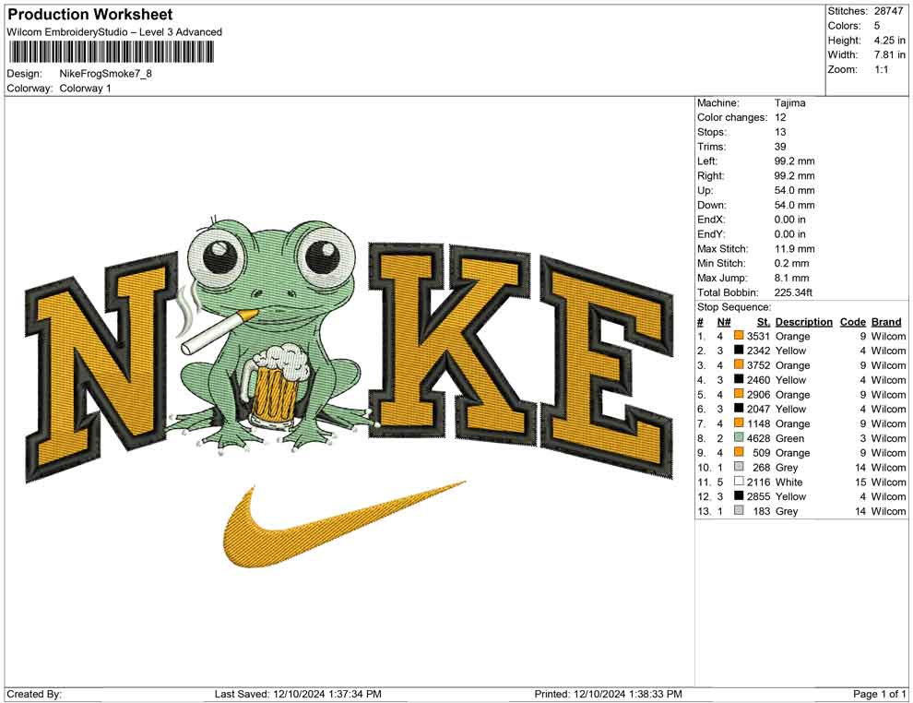Click the Description column header
The height and width of the screenshot is (703, 913).
[x=803, y=321]
